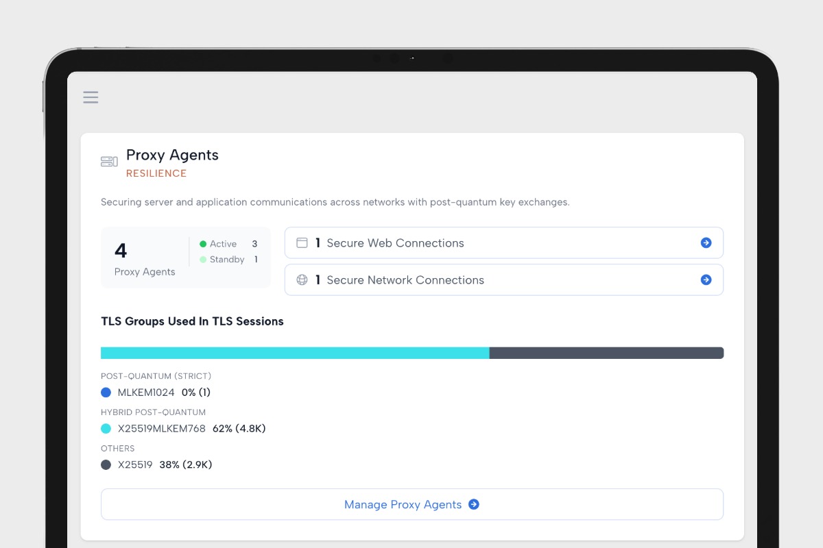Image resolution: width=823 pixels, height=548 pixels.
Task: Click the light green Standby status dot
Action: coord(203,260)
